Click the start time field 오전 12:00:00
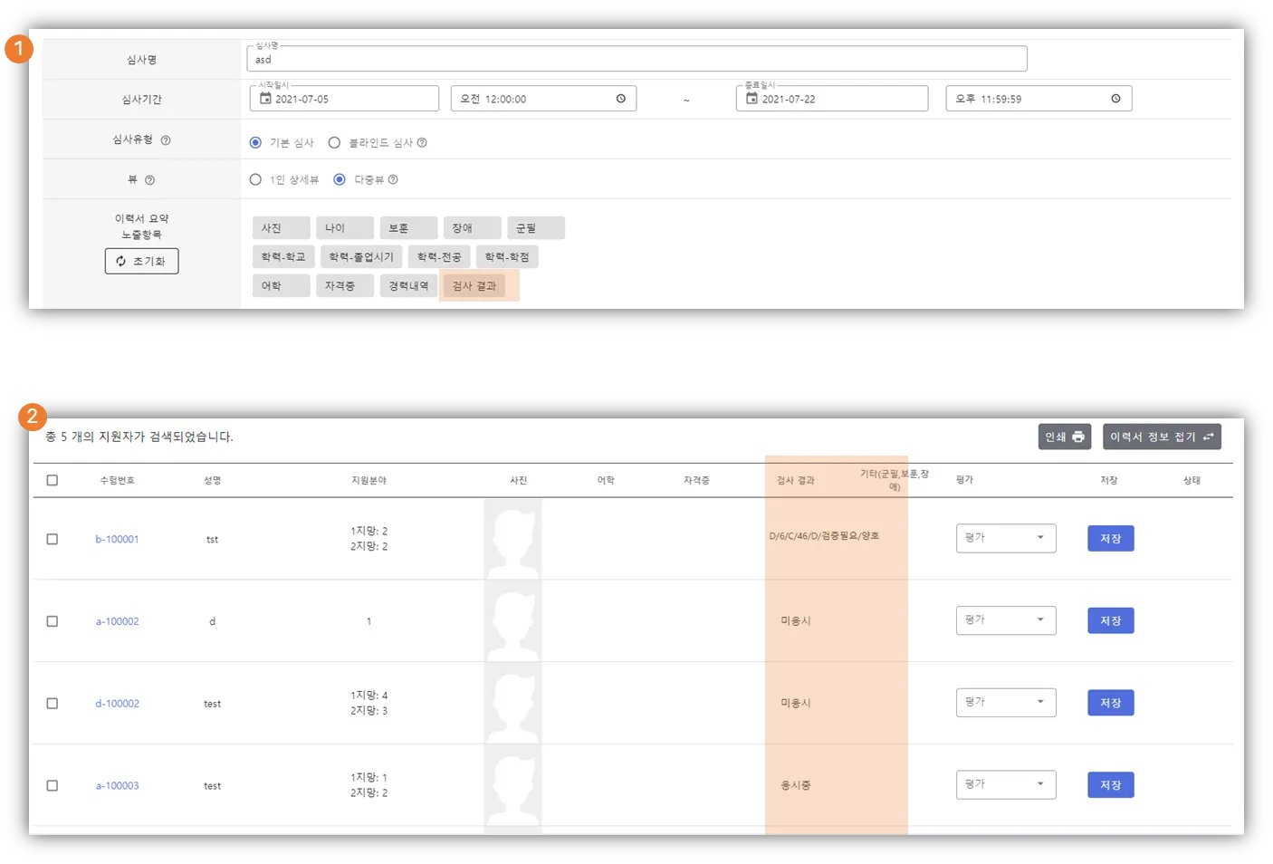1273x864 pixels. pyautogui.click(x=543, y=99)
